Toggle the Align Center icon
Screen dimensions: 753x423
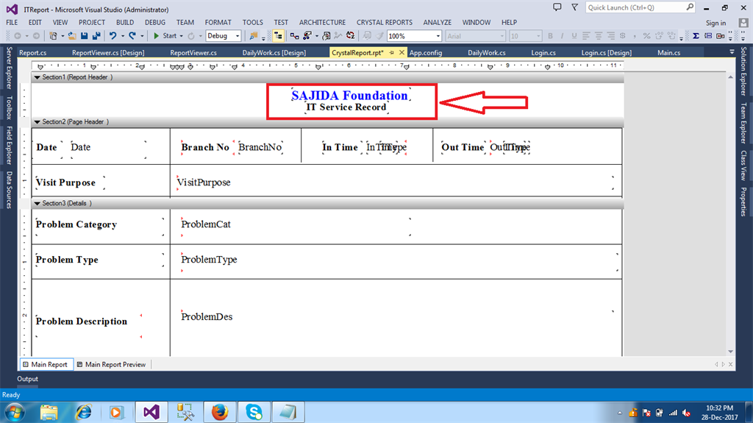pos(599,36)
